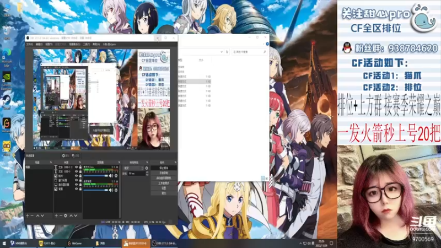The width and height of the screenshot is (441, 248).
Task: Pop out the Scene Transitions dock panel
Action: pyautogui.click(x=147, y=162)
